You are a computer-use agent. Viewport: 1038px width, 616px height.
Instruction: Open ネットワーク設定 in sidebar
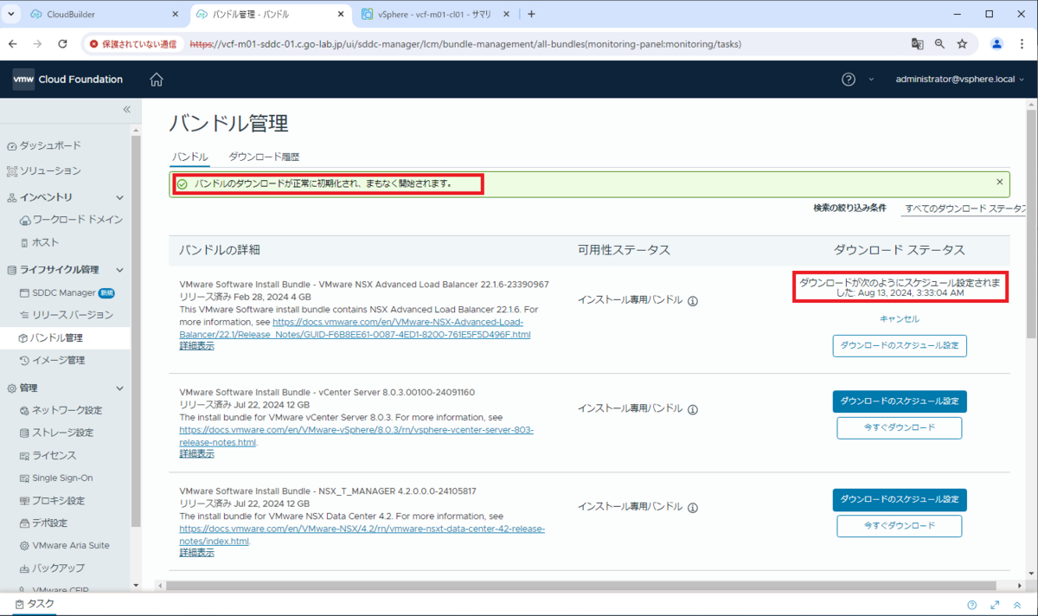[x=65, y=410]
